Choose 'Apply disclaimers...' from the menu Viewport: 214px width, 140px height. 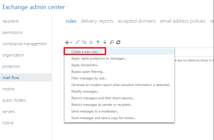coord(85,65)
